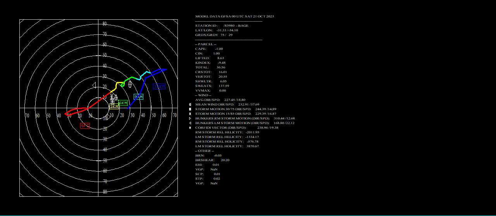Select the KINDEX value -9.48
This screenshot has height=216, width=496.
pos(221,63)
